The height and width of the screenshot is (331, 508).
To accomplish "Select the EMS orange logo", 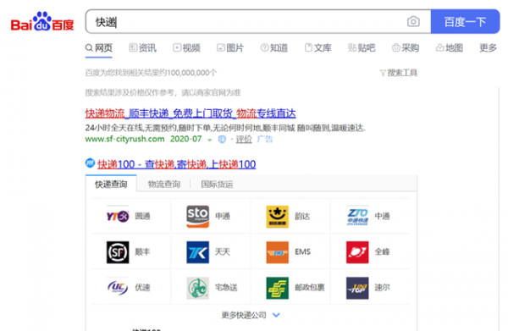I will click(x=278, y=252).
